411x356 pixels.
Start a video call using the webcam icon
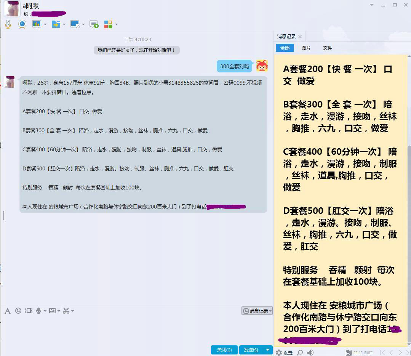click(x=22, y=24)
